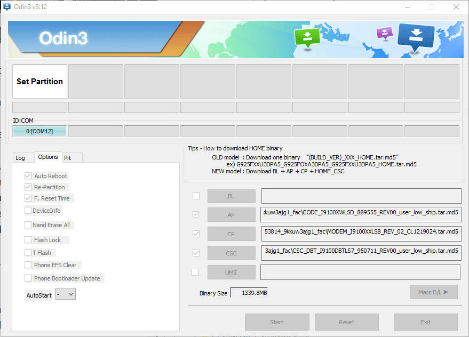The width and height of the screenshot is (469, 337).
Task: Click the Mass D/L button
Action: click(x=434, y=292)
